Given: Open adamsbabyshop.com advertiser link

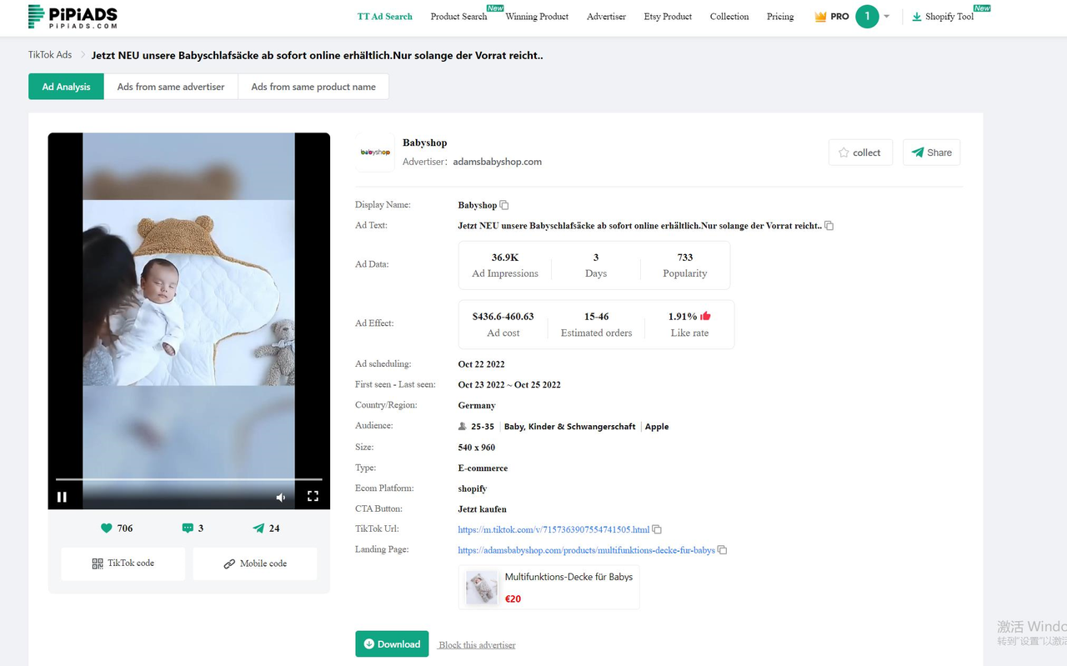Looking at the screenshot, I should coord(498,162).
